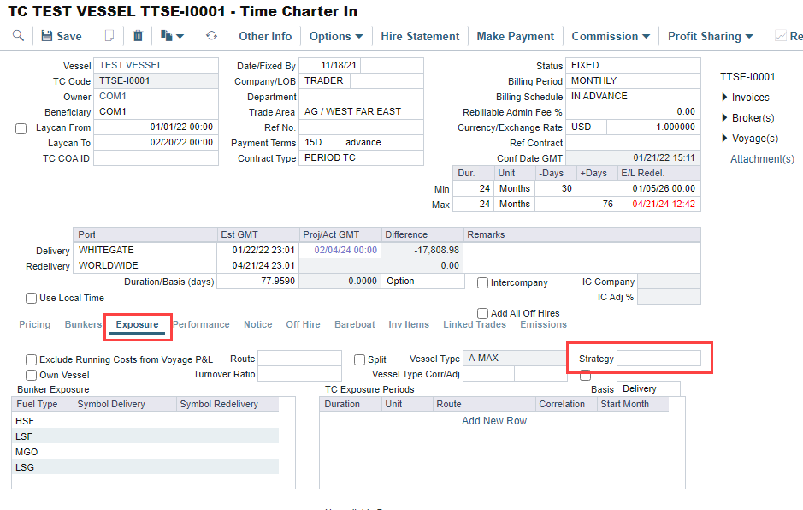803x510 pixels.
Task: Enable the Intercompany checkbox
Action: click(x=483, y=282)
